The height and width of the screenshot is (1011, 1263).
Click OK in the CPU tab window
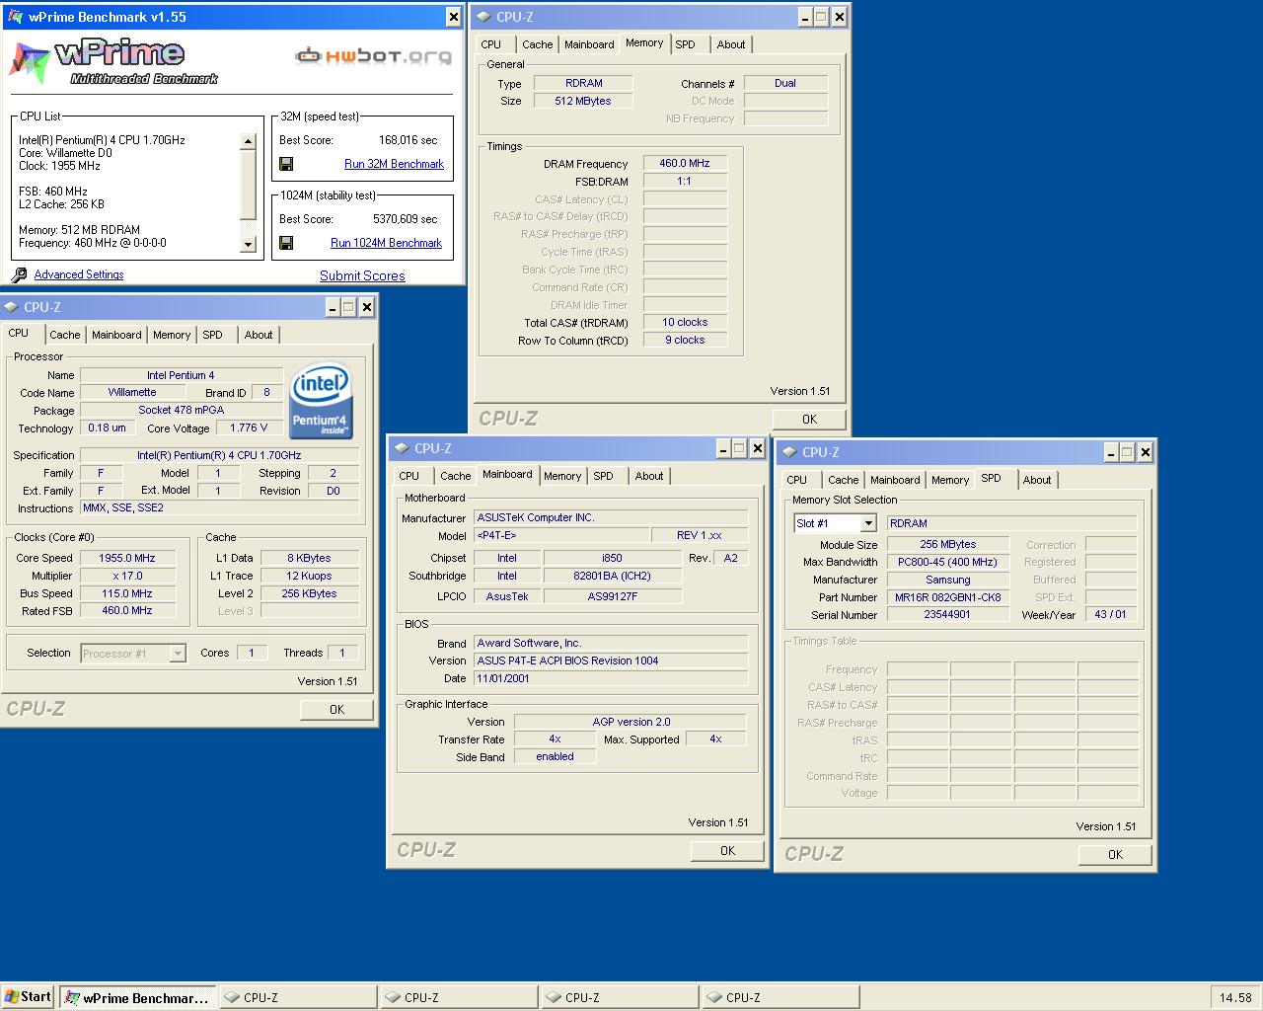(x=336, y=709)
